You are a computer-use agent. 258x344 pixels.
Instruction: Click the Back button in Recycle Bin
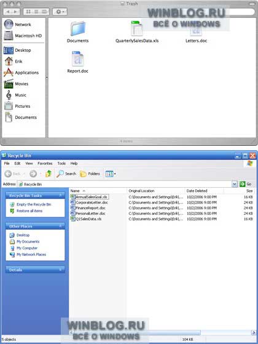[13, 174]
